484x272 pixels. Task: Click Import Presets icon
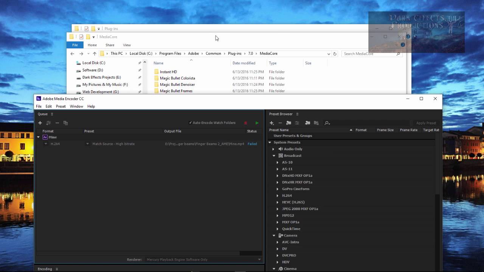tap(307, 123)
